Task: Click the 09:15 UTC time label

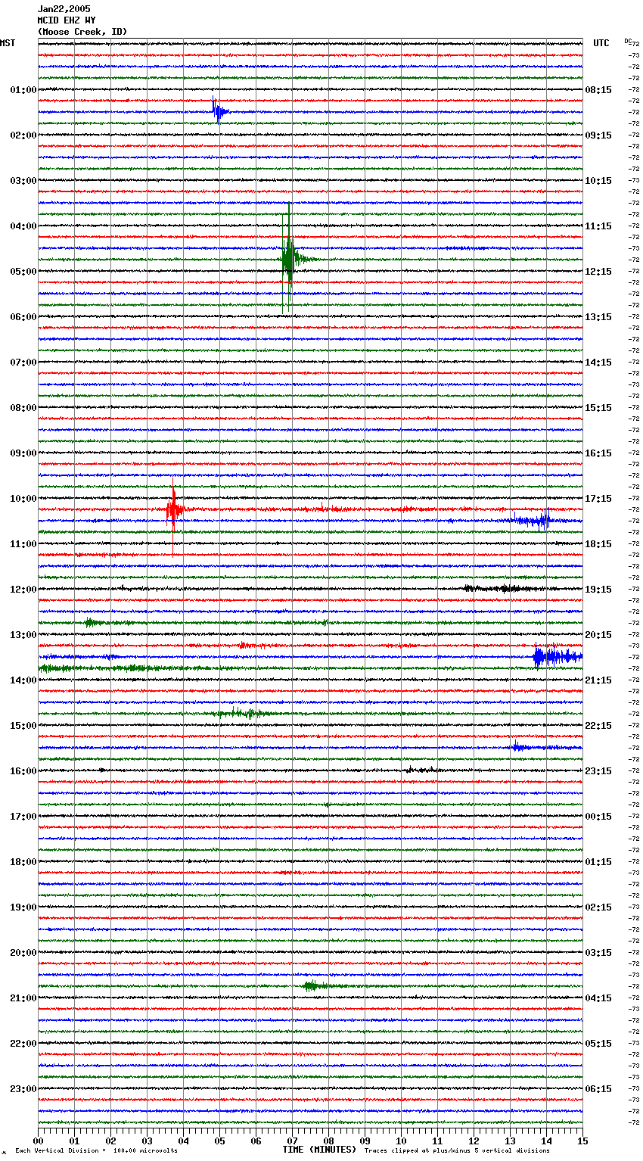Action: [x=598, y=135]
